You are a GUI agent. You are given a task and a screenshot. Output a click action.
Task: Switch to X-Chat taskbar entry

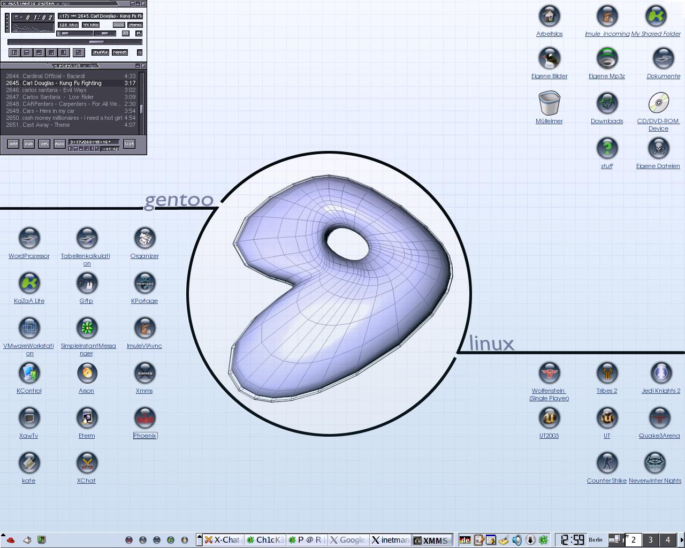click(x=222, y=540)
